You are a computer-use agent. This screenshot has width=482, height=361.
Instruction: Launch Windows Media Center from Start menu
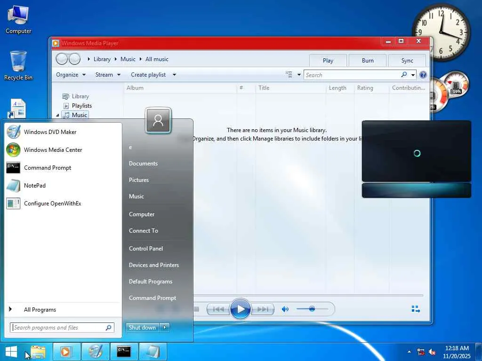63,150
